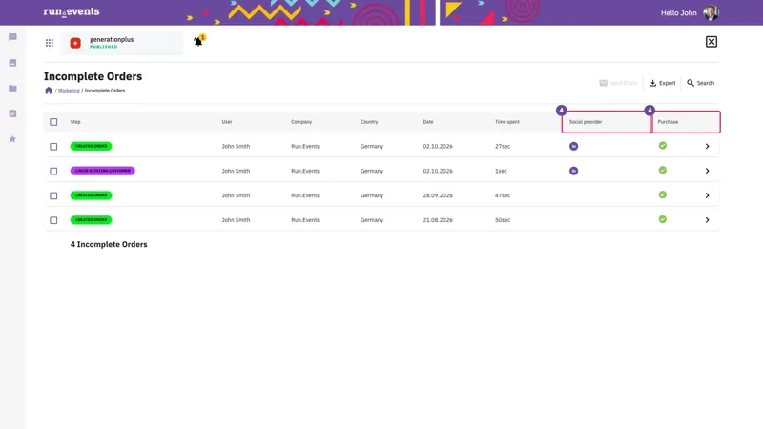Click the green purchase check in 47sec row
Viewport: 763px width, 429px height.
pyautogui.click(x=662, y=194)
